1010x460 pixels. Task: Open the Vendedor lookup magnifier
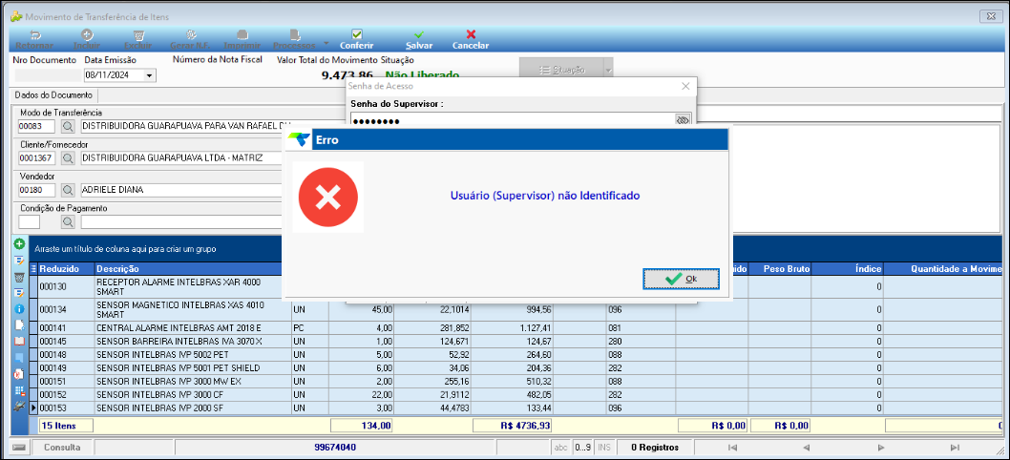(x=69, y=190)
